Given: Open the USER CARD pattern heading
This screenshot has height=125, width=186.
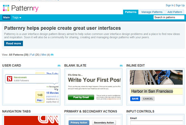Looking at the screenshot, I should (x=11, y=66).
